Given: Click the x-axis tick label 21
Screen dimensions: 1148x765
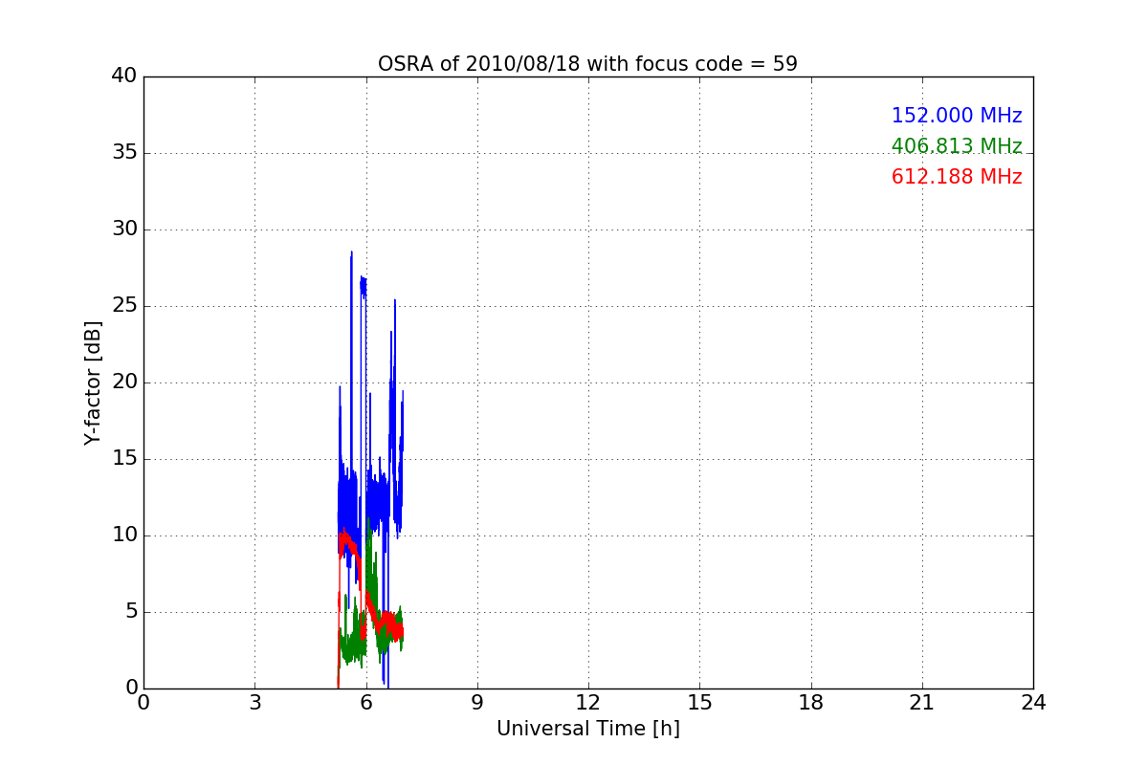Looking at the screenshot, I should 922,703.
